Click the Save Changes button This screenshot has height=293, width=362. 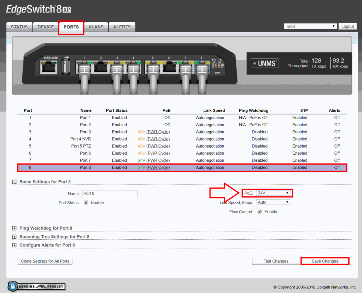325,262
